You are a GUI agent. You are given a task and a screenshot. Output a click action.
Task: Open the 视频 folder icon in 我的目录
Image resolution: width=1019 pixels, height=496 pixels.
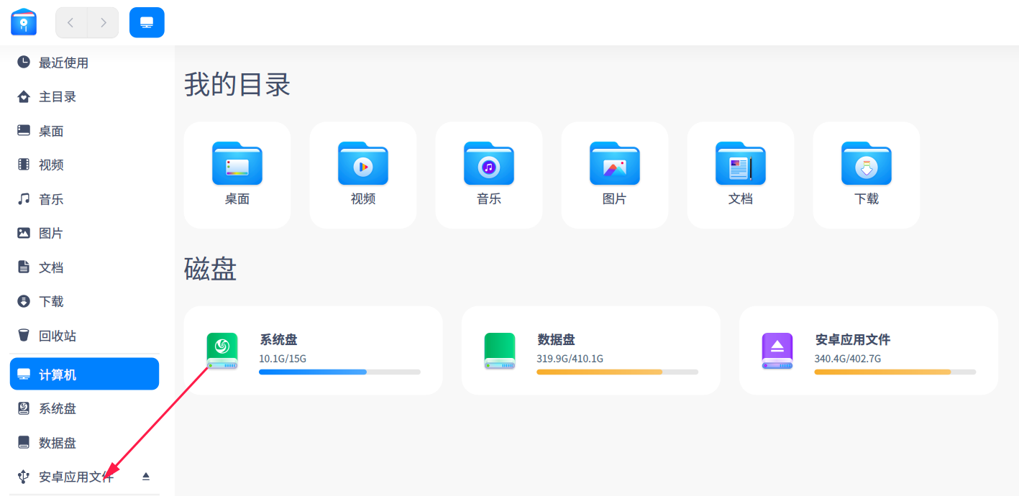pyautogui.click(x=363, y=163)
